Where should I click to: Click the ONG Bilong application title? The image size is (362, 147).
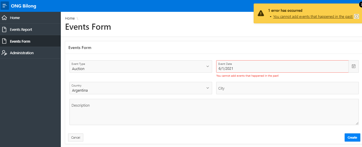(24, 6)
